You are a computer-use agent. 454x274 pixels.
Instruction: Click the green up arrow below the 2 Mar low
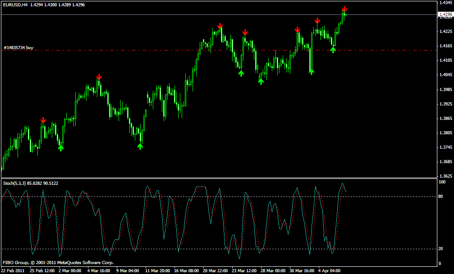(x=60, y=148)
